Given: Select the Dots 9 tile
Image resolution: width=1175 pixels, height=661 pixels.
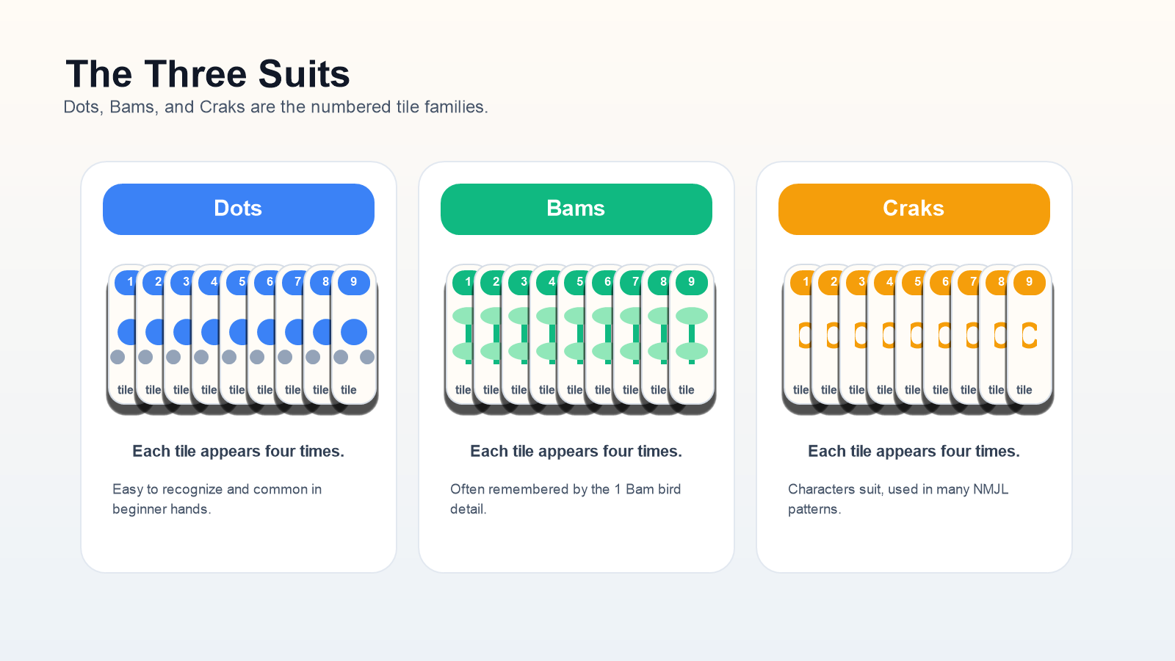Looking at the screenshot, I should coord(354,335).
